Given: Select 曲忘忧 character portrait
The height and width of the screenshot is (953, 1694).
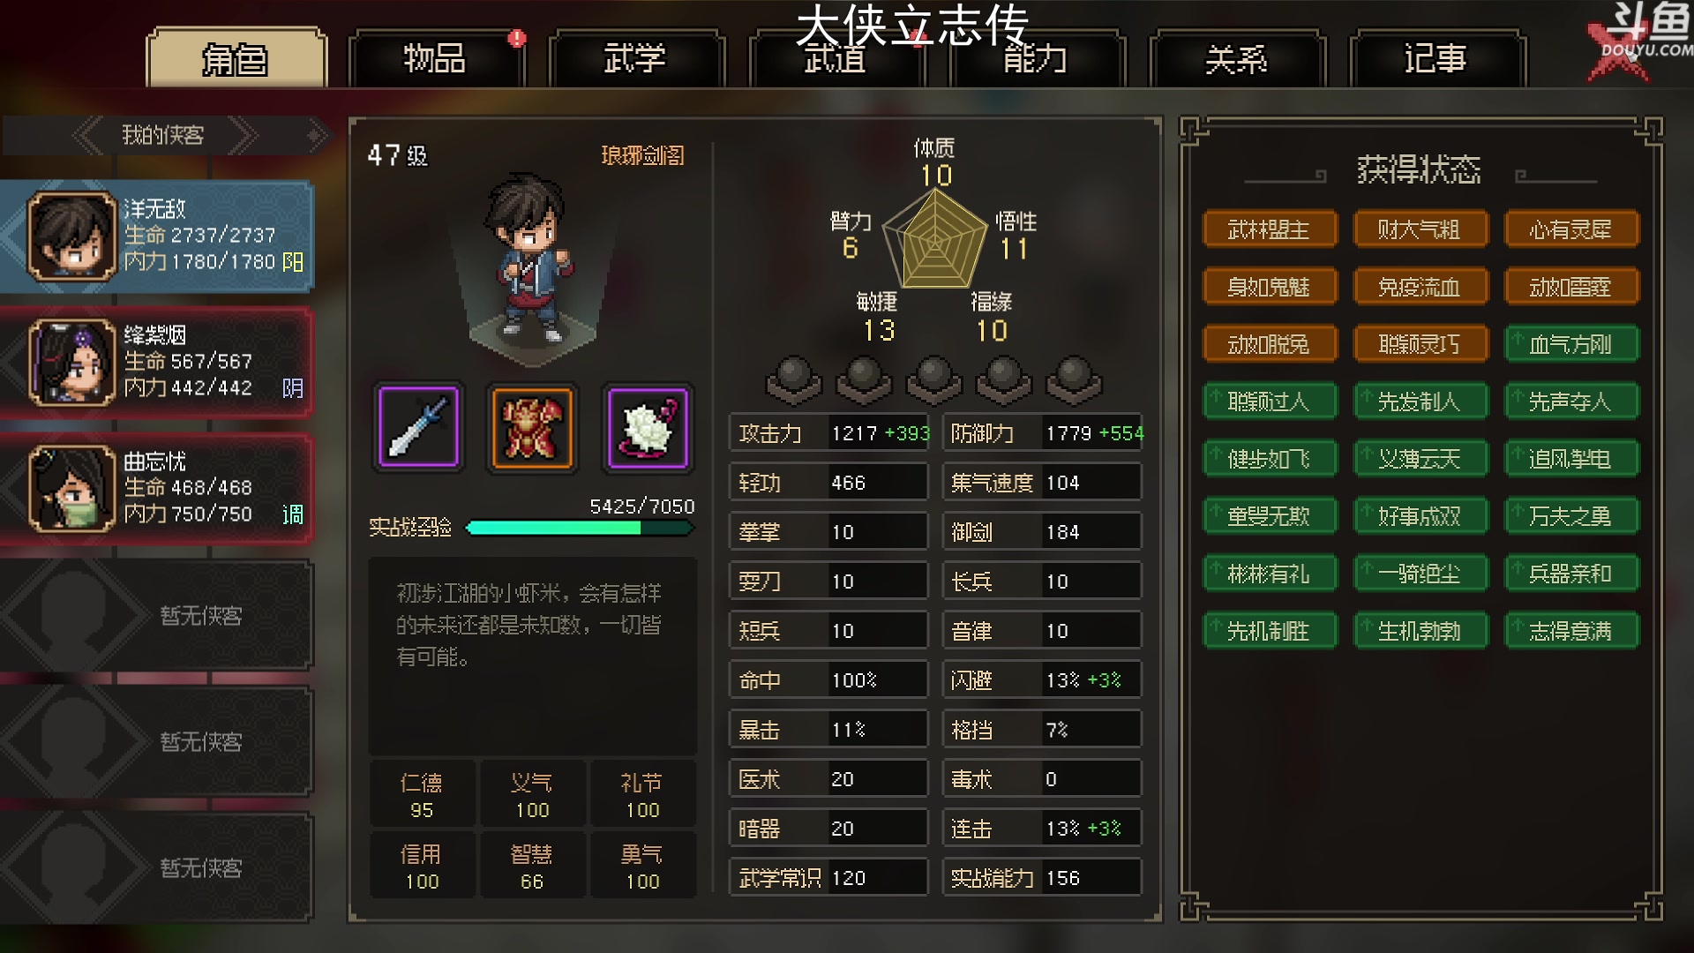Looking at the screenshot, I should pyautogui.click(x=71, y=489).
